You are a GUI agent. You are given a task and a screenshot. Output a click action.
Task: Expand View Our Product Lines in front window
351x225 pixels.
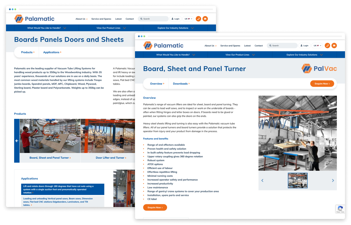[240, 55]
